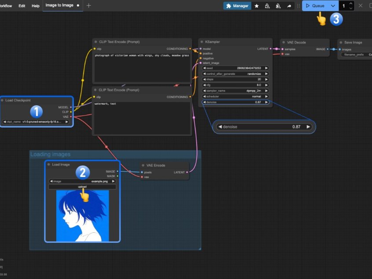This screenshot has width=372, height=279.
Task: Click the share arrow icon in top bar
Action: (289, 6)
